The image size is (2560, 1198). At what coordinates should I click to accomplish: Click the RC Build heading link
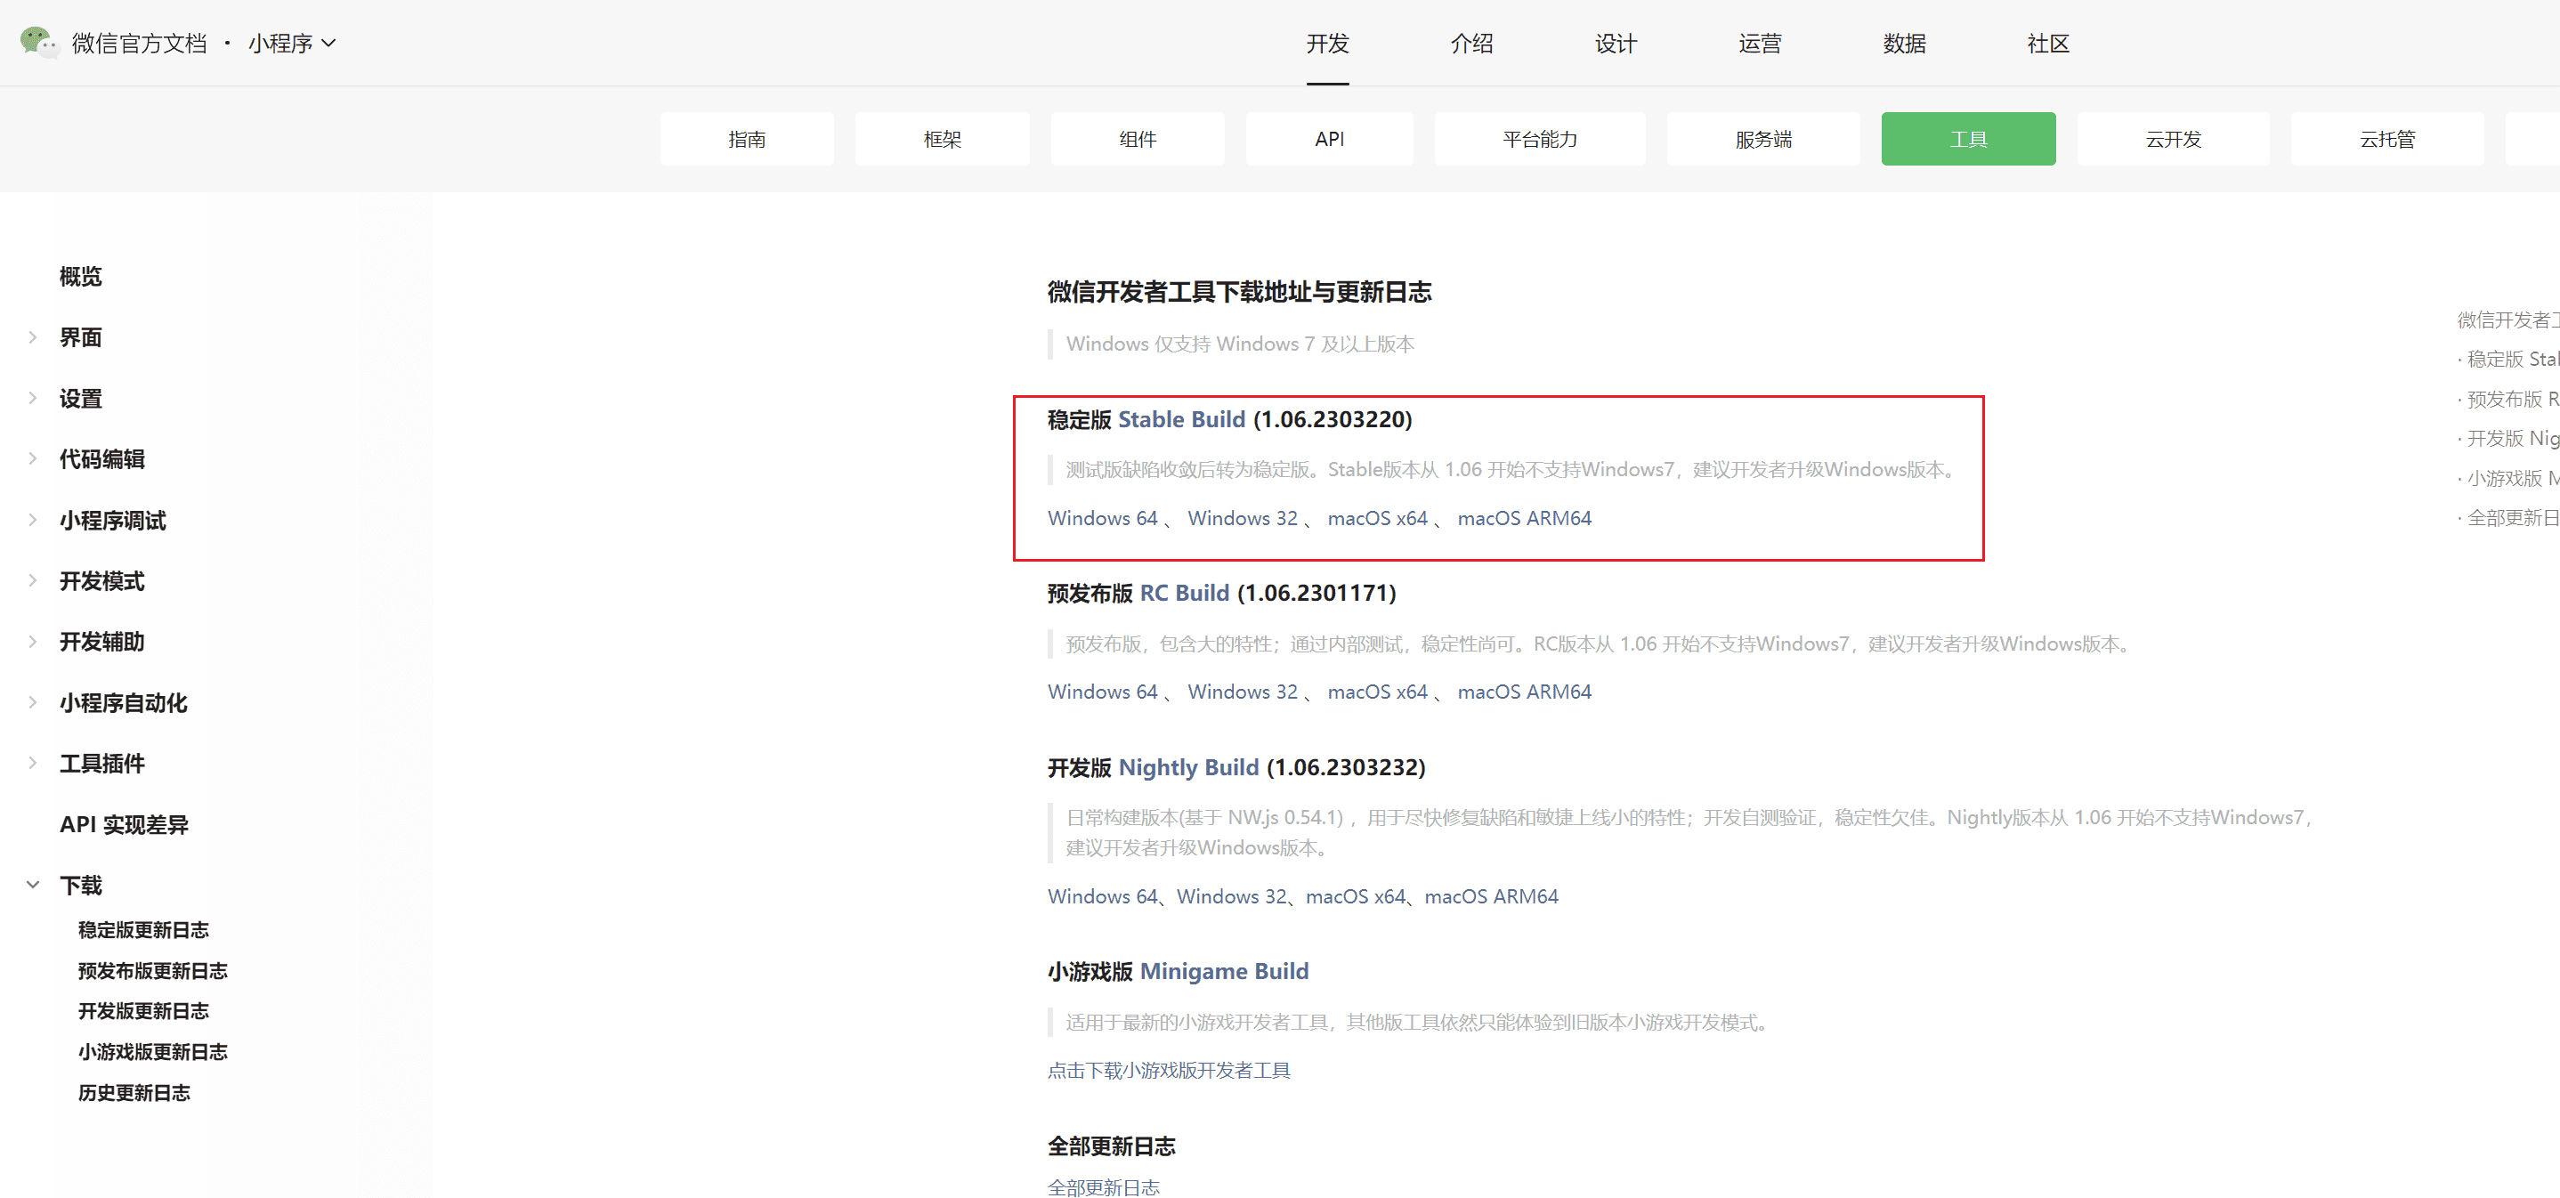pyautogui.click(x=1185, y=593)
